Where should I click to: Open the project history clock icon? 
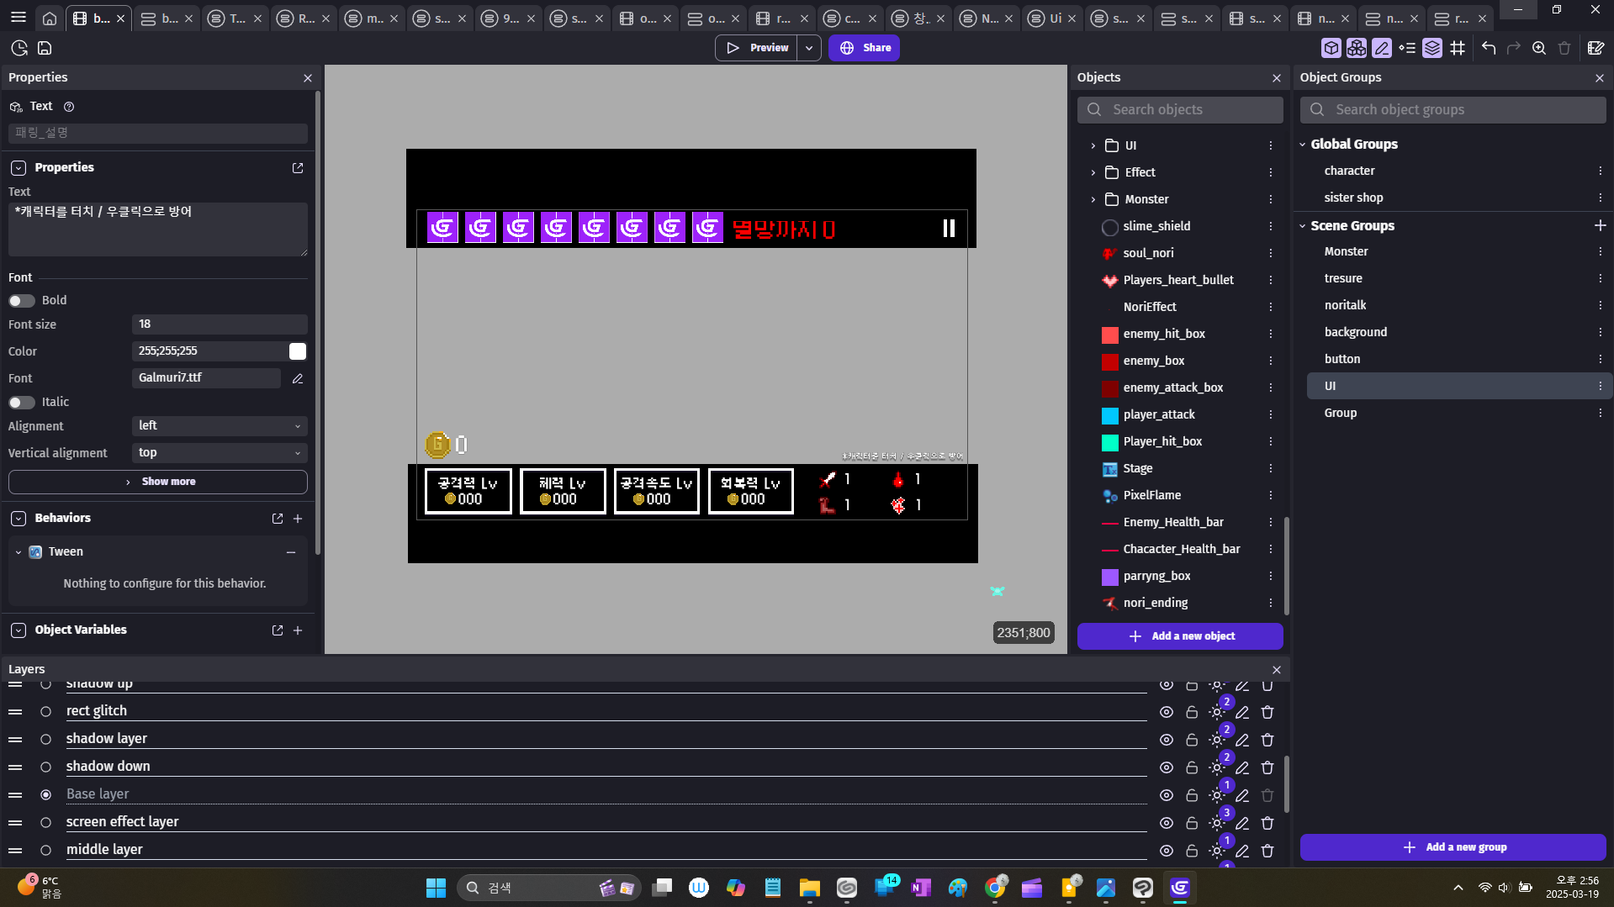tap(19, 48)
